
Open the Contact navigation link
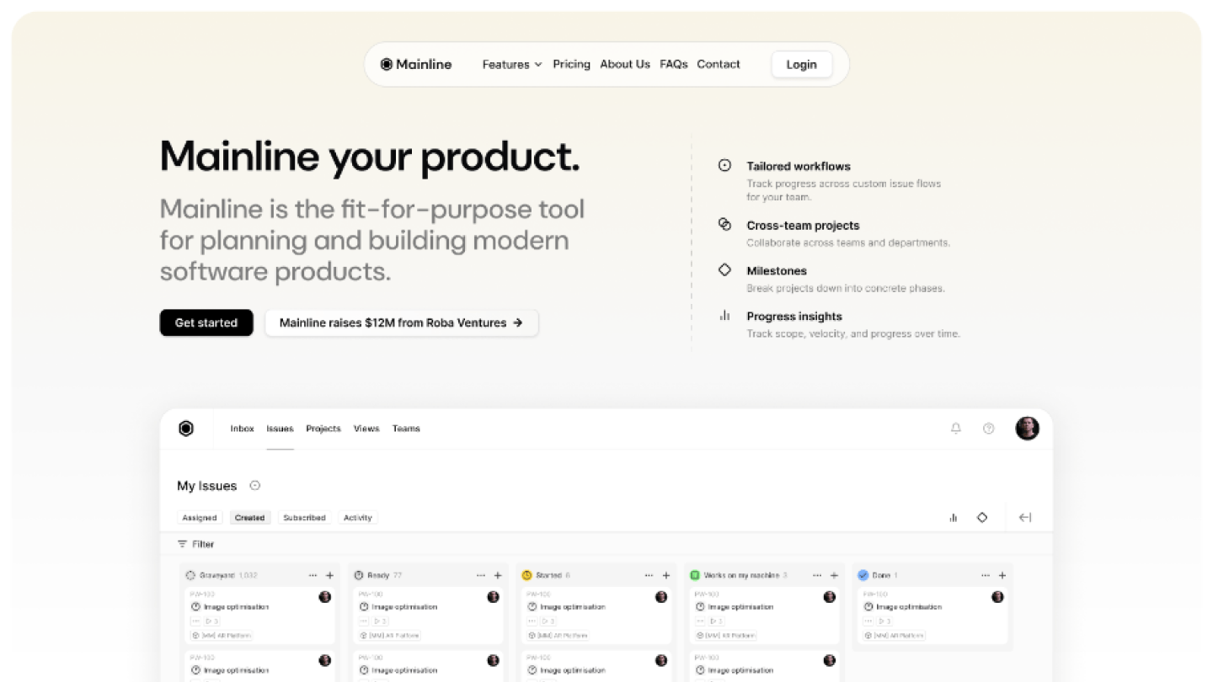click(x=719, y=64)
